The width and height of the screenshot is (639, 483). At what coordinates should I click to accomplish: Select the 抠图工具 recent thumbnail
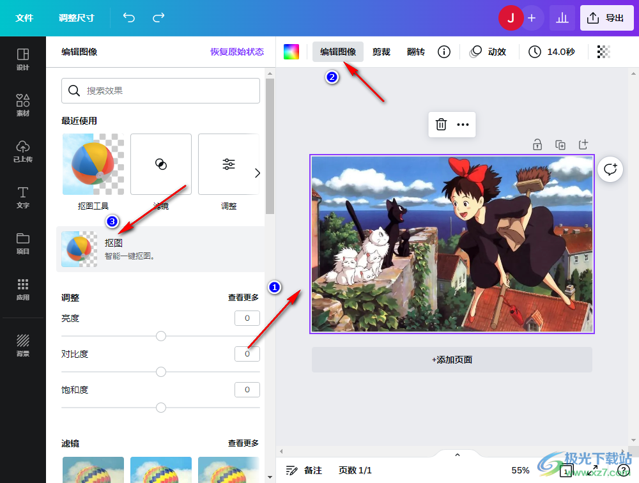pos(93,164)
